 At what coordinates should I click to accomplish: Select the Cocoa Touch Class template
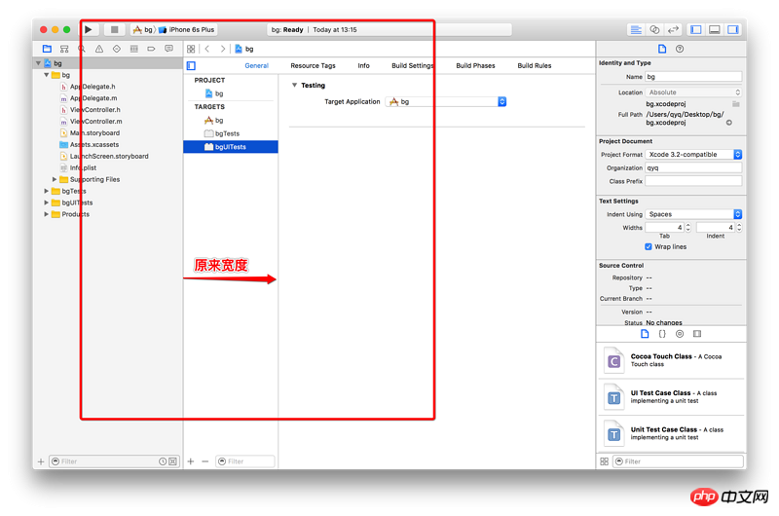pos(671,360)
